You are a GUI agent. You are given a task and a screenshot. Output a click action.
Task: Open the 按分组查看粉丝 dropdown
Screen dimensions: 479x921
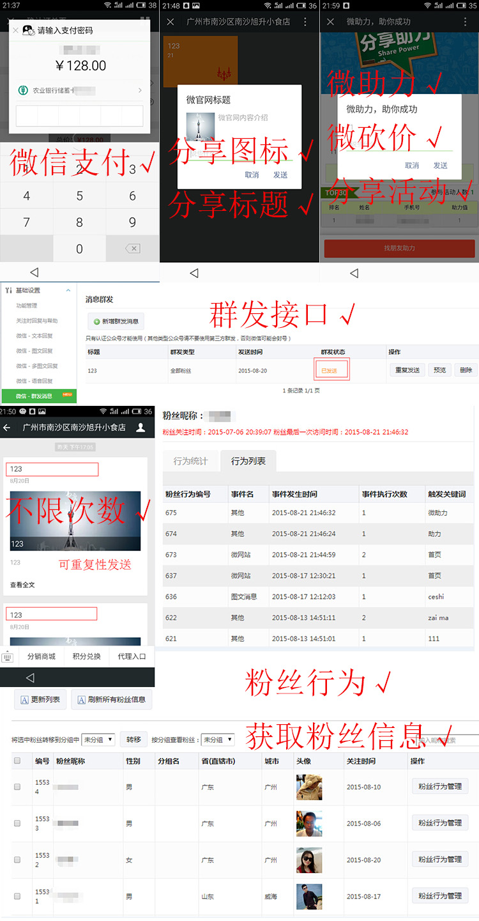[x=218, y=739]
